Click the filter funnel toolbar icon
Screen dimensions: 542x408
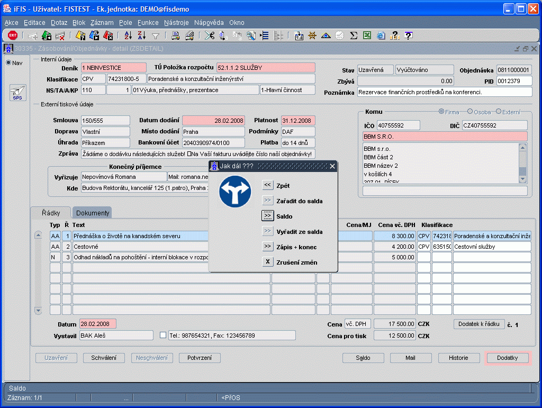(156, 35)
